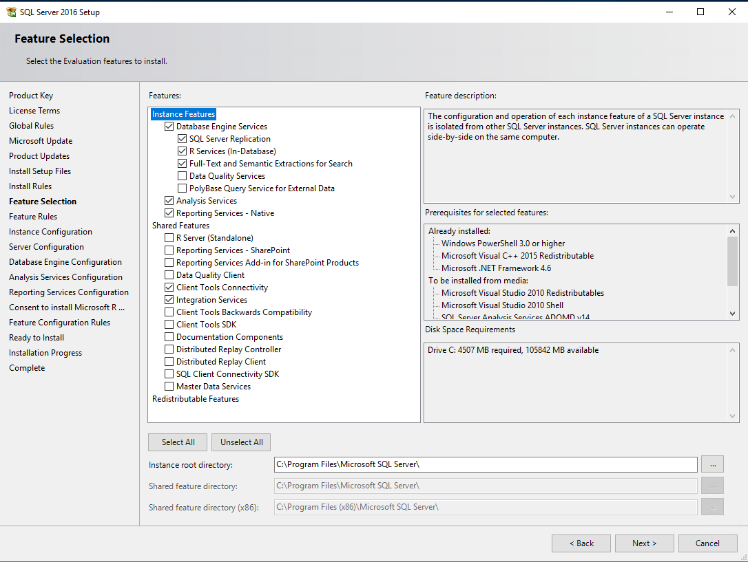Viewport: 748px width, 562px height.
Task: Click the Select All button
Action: [x=178, y=442]
